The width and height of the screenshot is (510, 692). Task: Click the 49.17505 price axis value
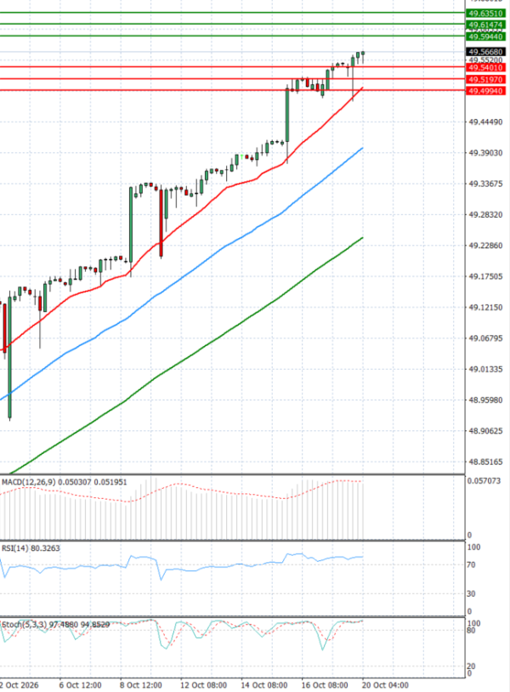(x=485, y=276)
